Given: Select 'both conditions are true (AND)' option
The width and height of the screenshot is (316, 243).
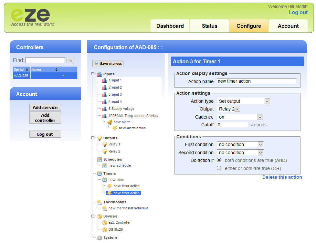Looking at the screenshot, I should [x=219, y=160].
